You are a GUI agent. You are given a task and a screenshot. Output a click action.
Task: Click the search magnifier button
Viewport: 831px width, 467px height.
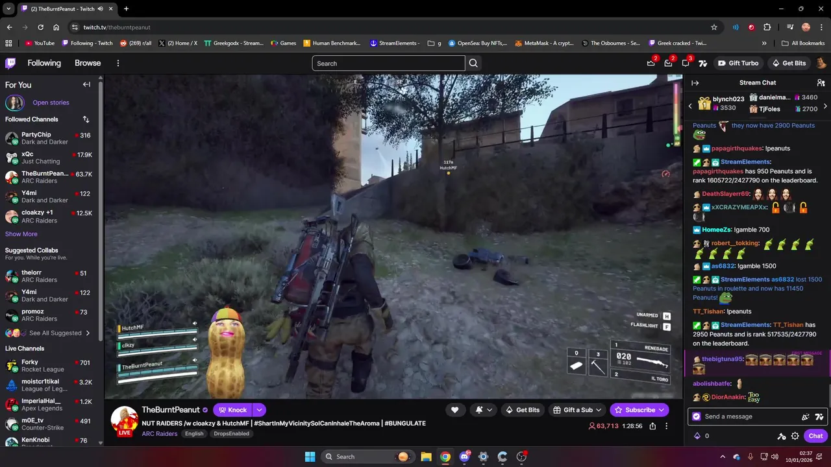tap(473, 63)
